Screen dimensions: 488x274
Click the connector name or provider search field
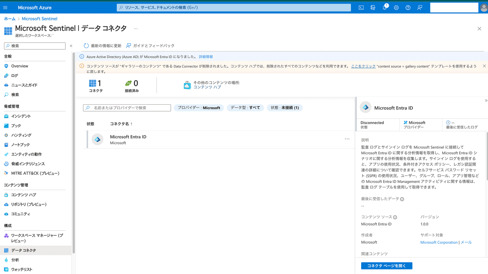127,108
